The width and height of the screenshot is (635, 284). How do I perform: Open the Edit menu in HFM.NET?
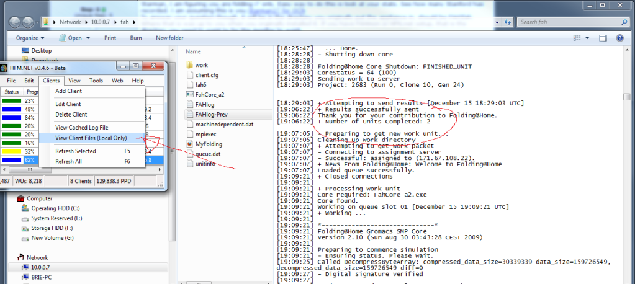click(x=29, y=81)
